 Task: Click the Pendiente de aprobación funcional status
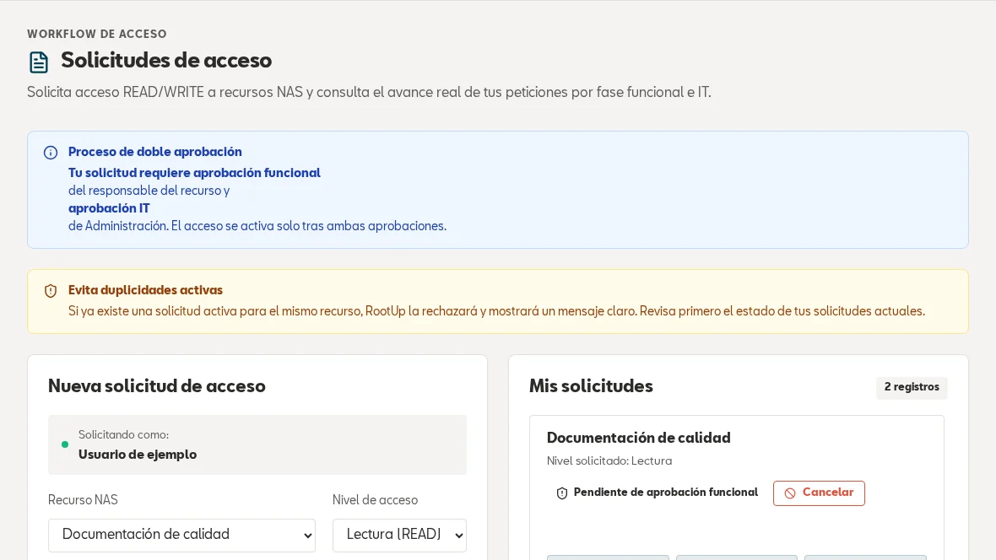tap(666, 493)
